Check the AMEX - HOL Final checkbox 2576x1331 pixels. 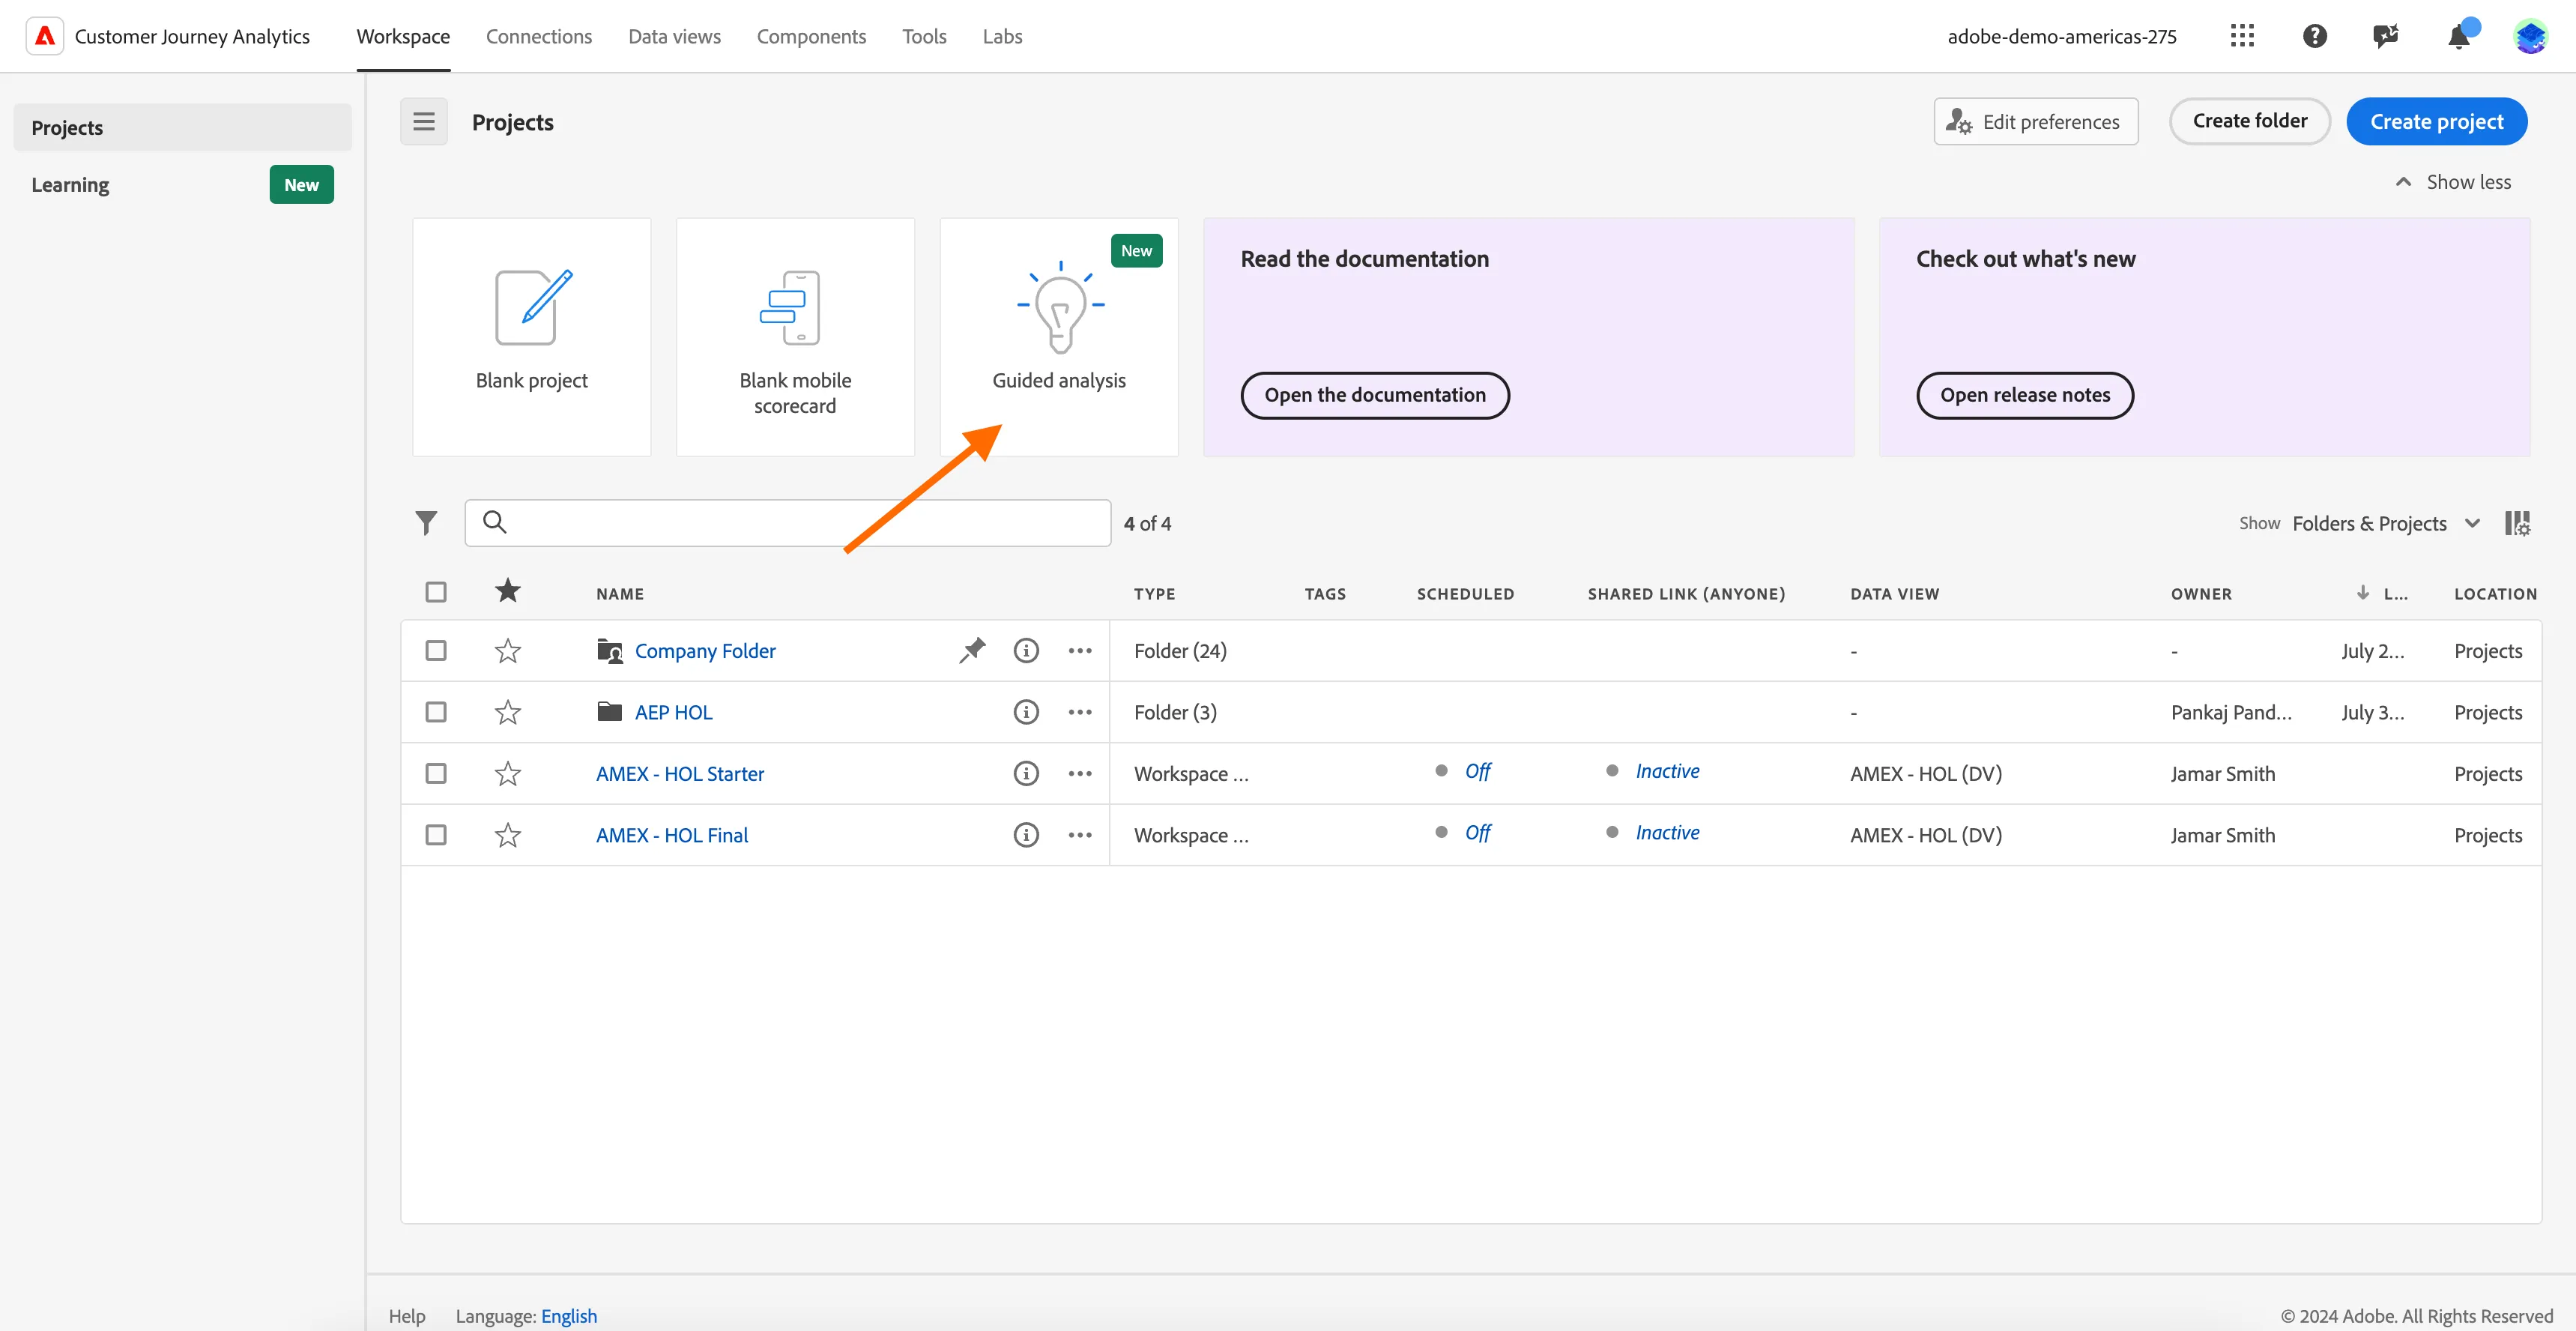(436, 835)
